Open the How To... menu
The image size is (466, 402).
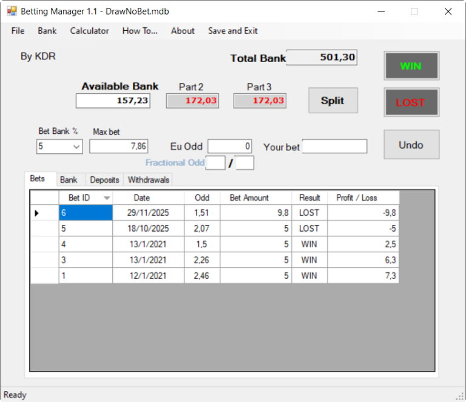tap(140, 31)
